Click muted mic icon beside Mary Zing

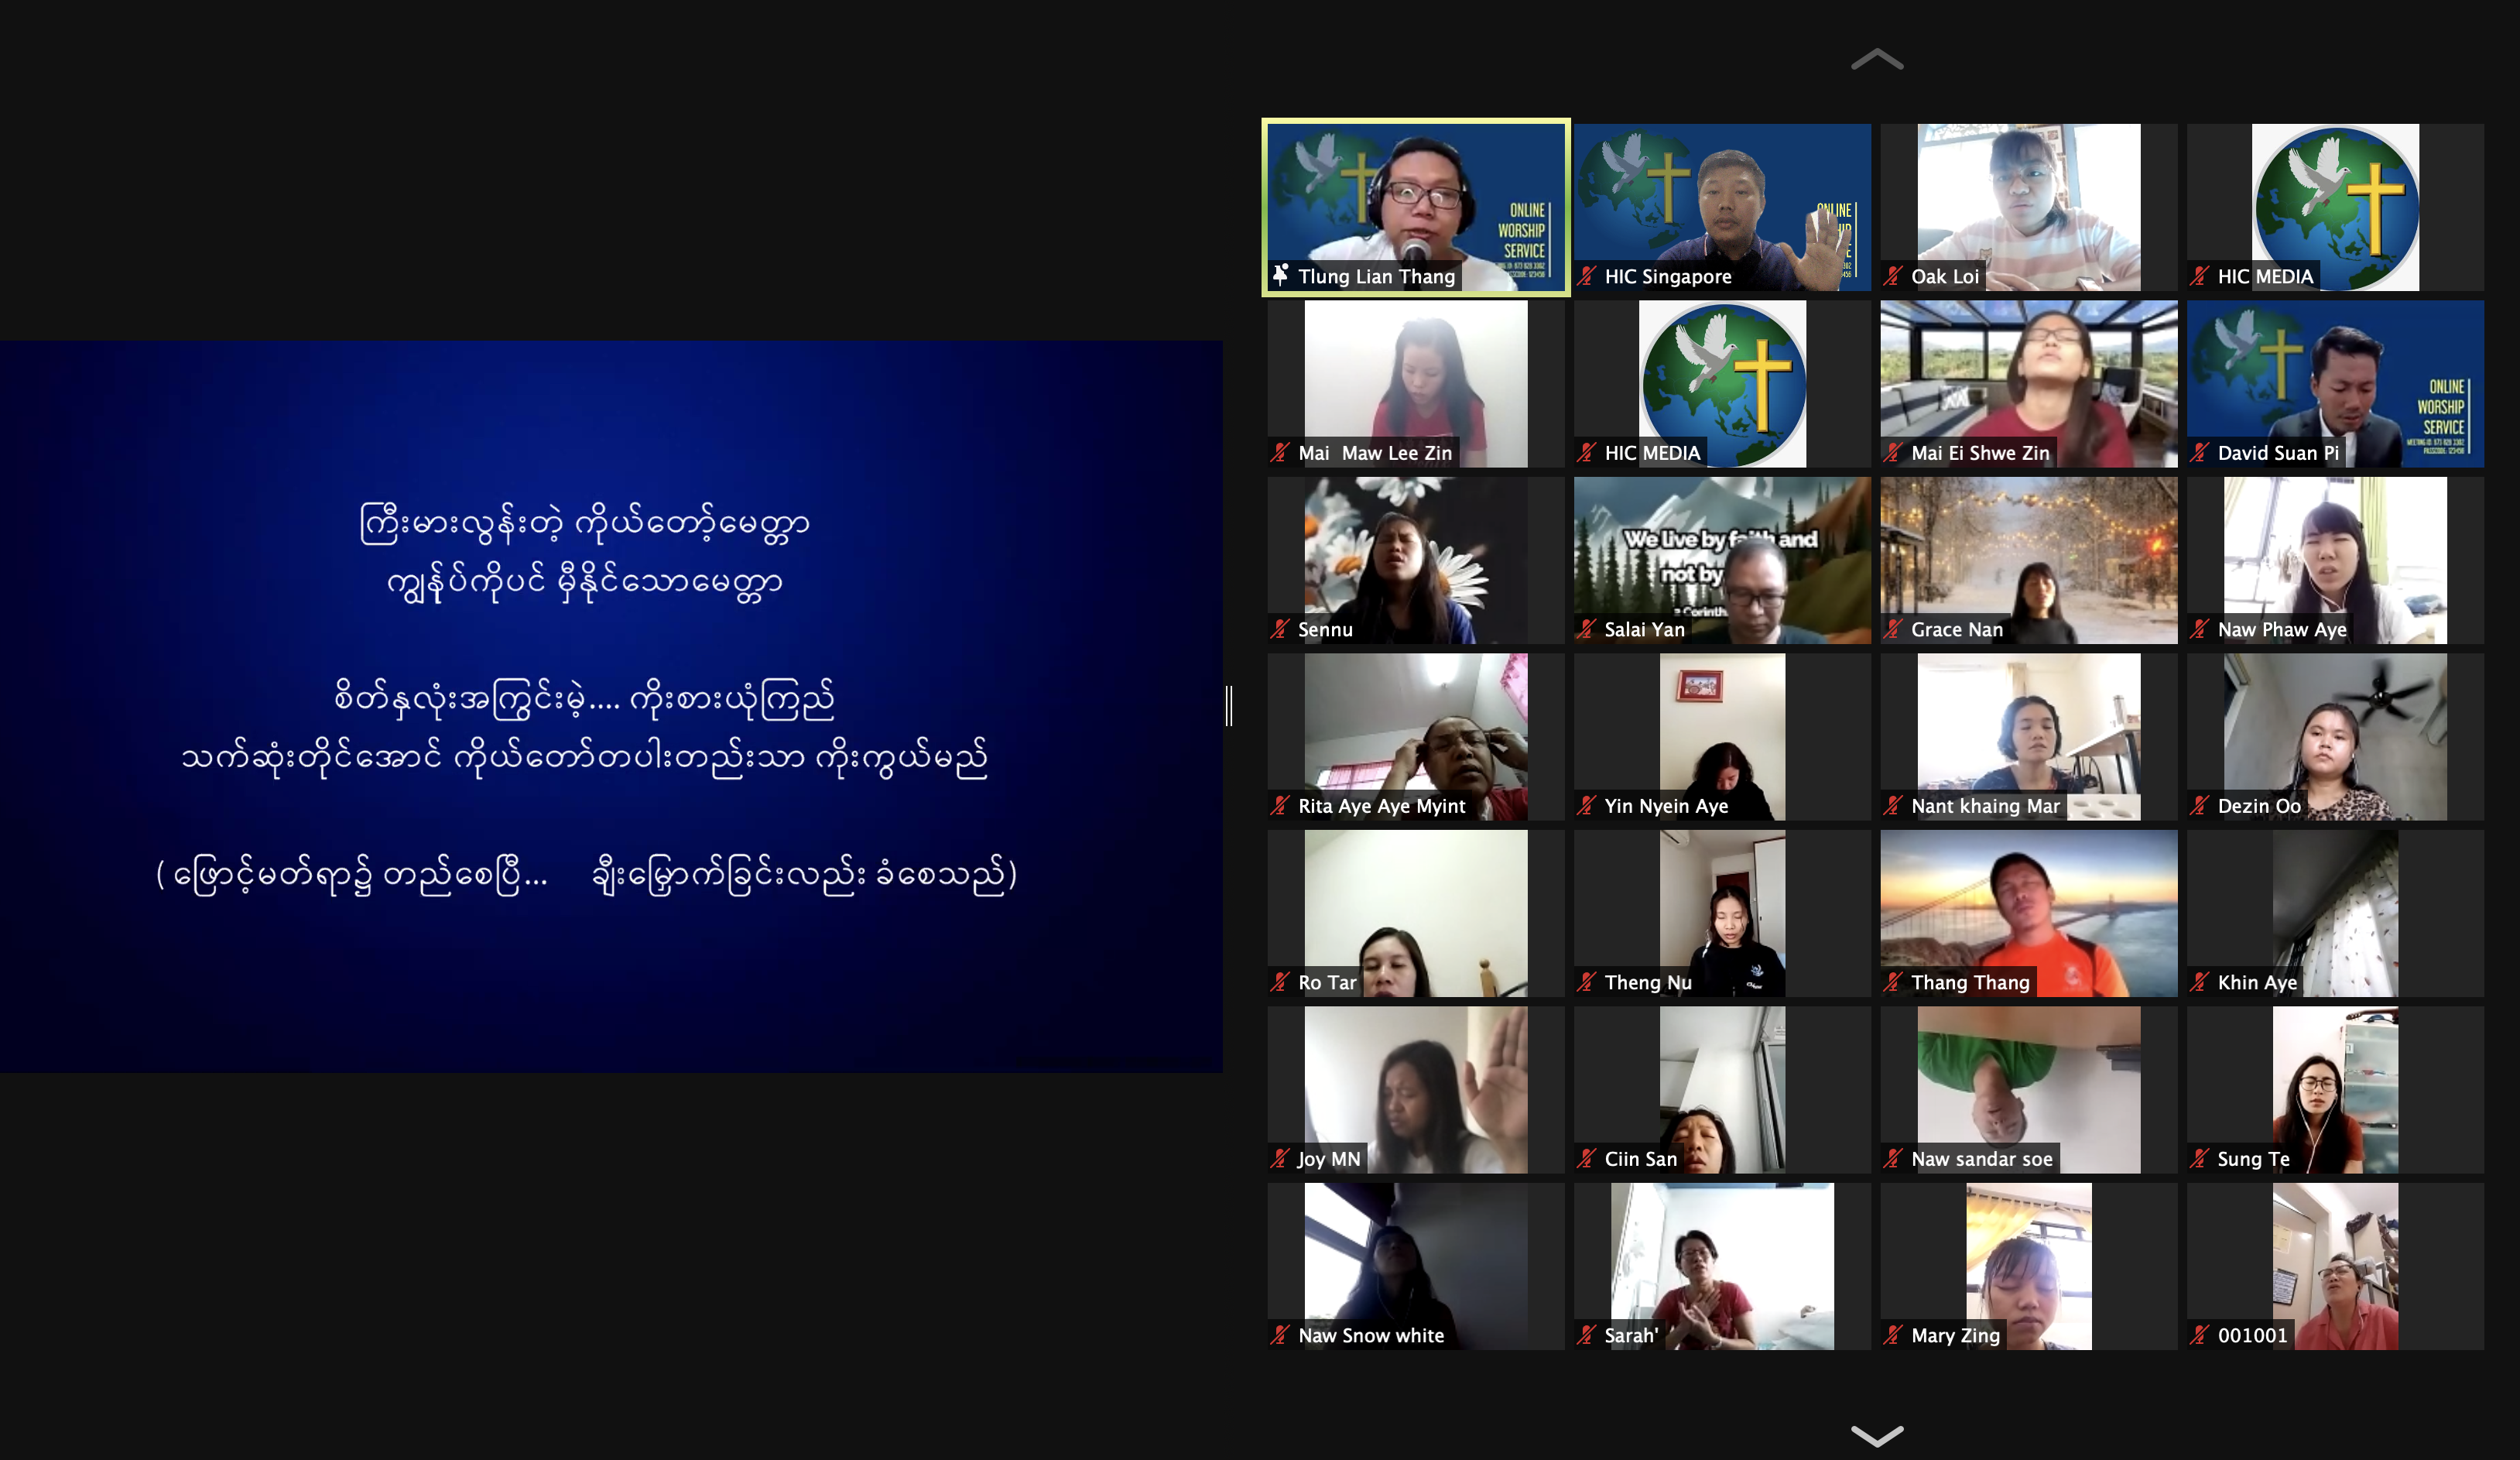(x=1892, y=1335)
